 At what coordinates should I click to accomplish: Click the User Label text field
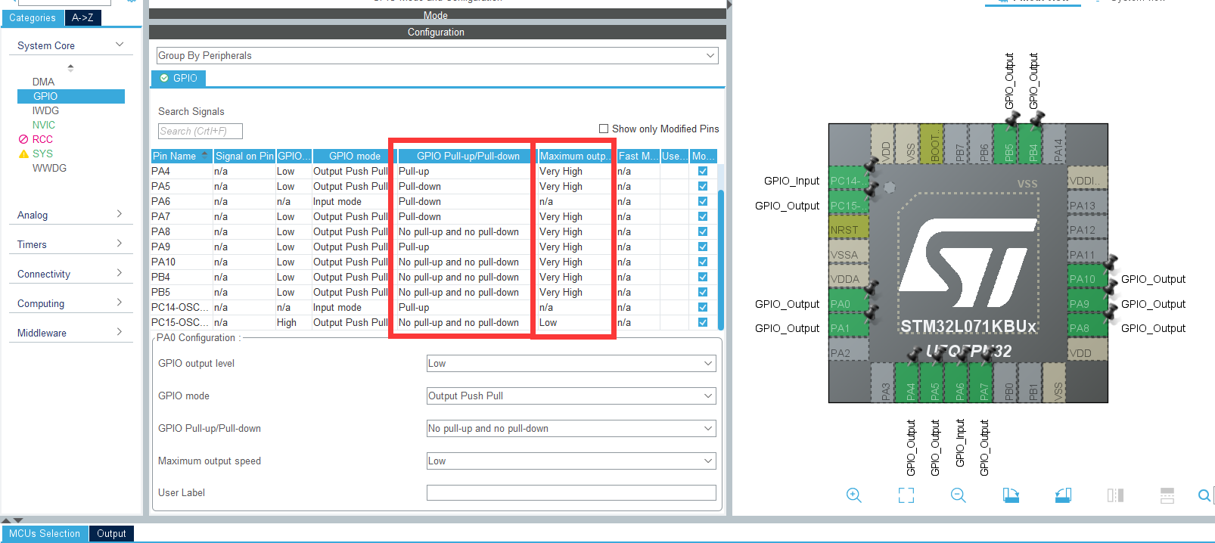pos(571,493)
